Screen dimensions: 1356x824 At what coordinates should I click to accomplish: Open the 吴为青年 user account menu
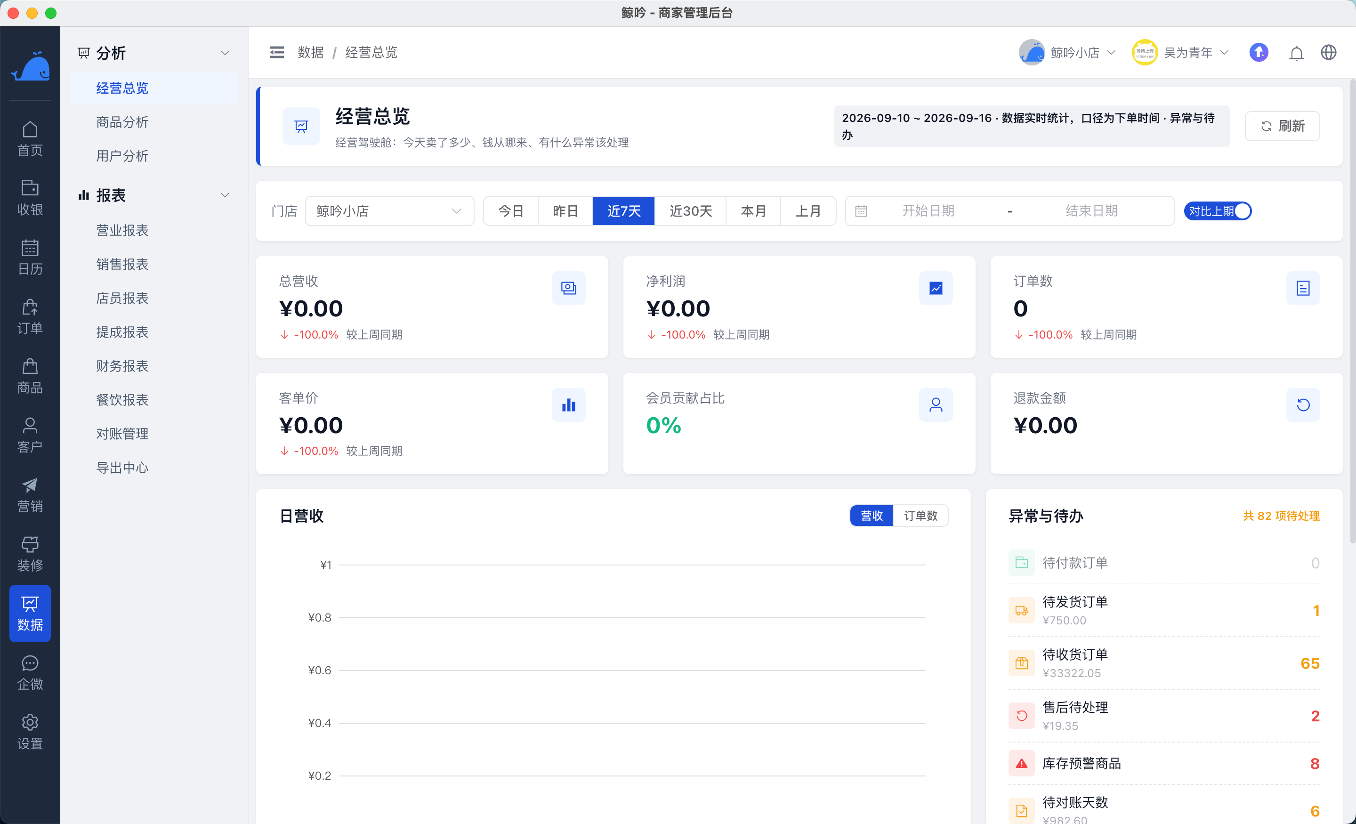[1180, 52]
